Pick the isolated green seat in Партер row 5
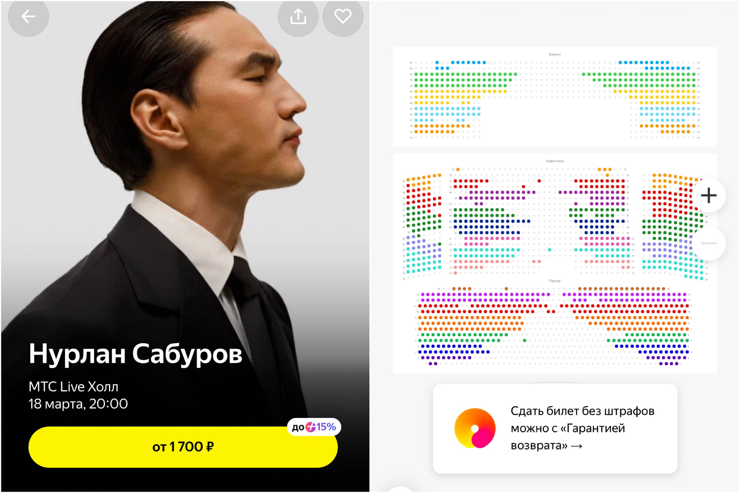 click(x=524, y=340)
